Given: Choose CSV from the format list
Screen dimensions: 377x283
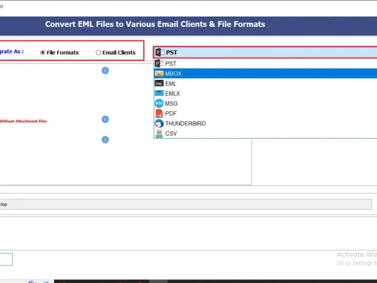Looking at the screenshot, I should (171, 133).
